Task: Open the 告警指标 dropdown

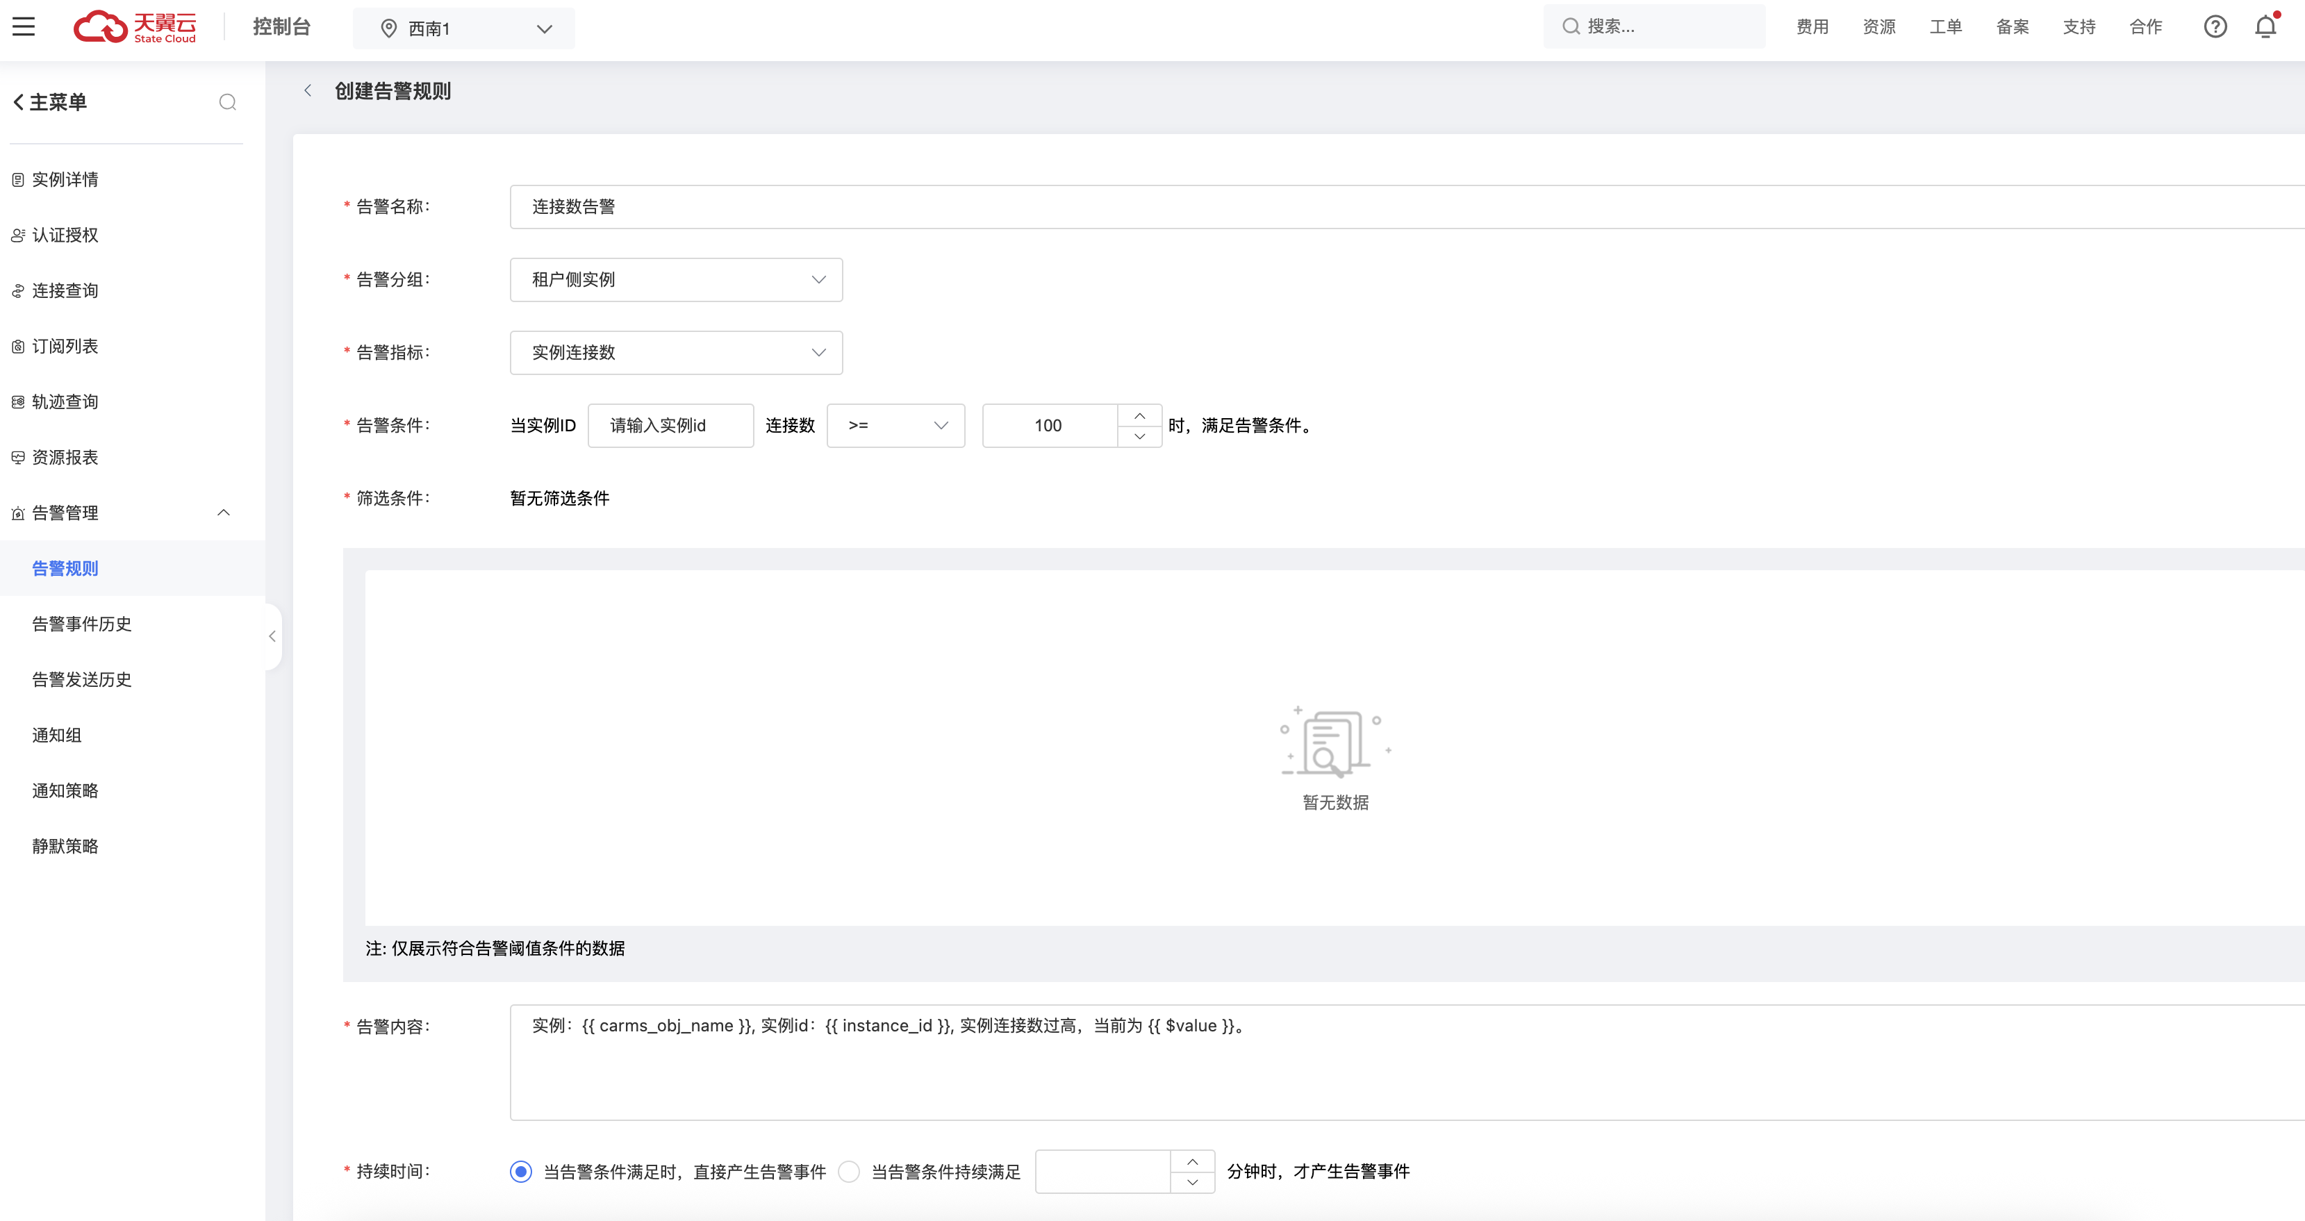Action: [675, 352]
